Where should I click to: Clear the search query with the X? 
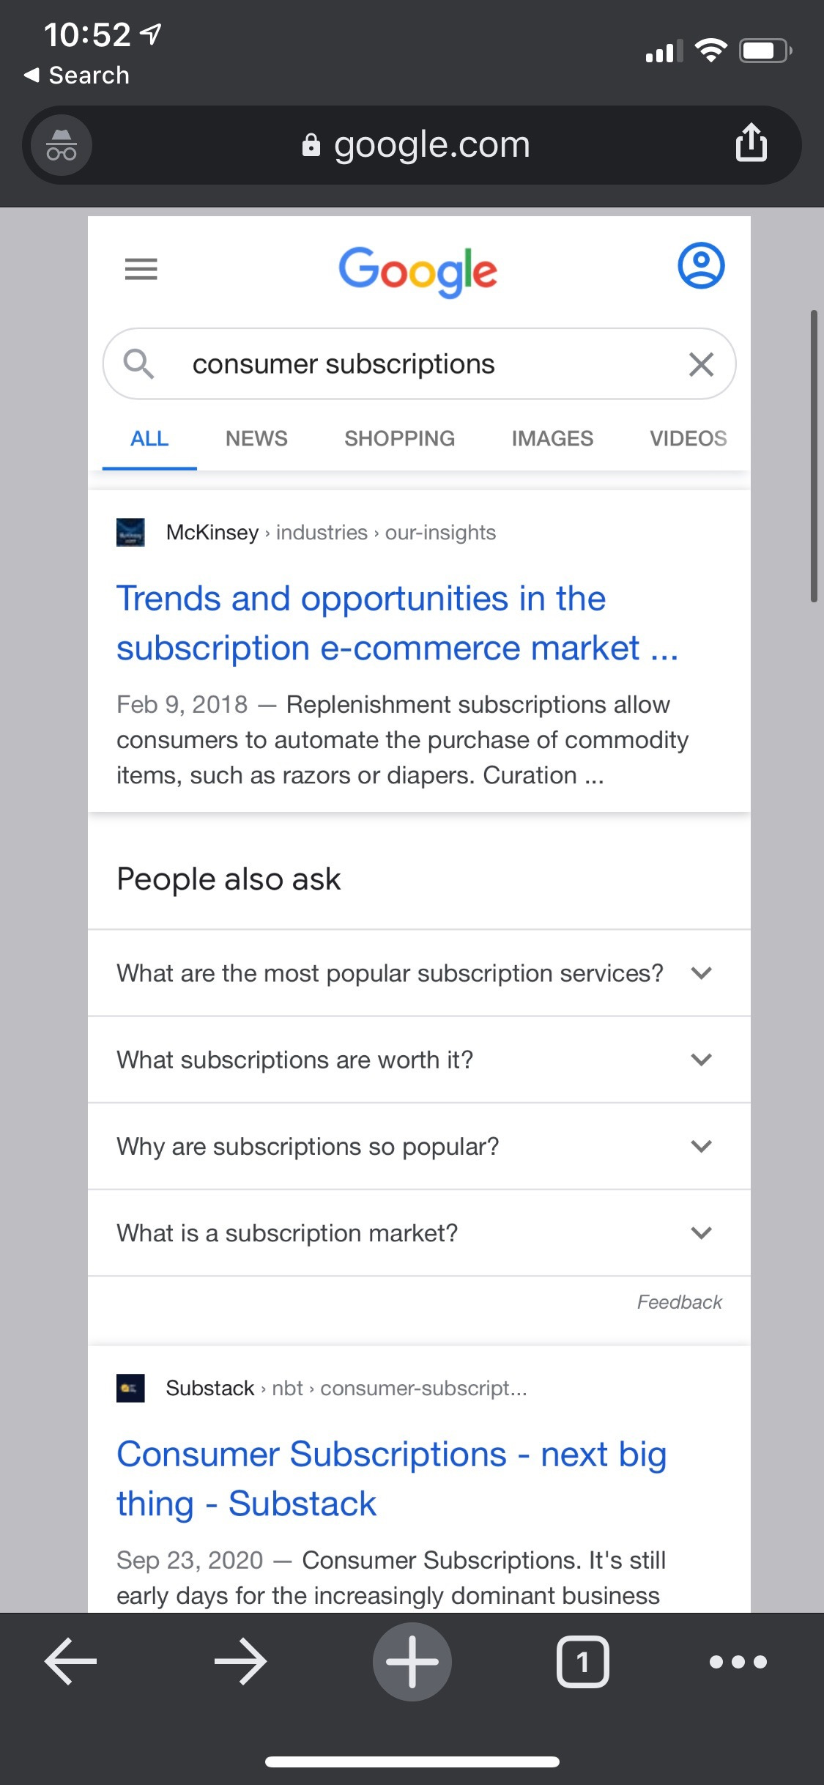701,363
